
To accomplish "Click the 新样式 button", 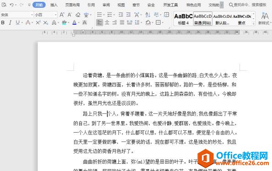I will point(264,19).
